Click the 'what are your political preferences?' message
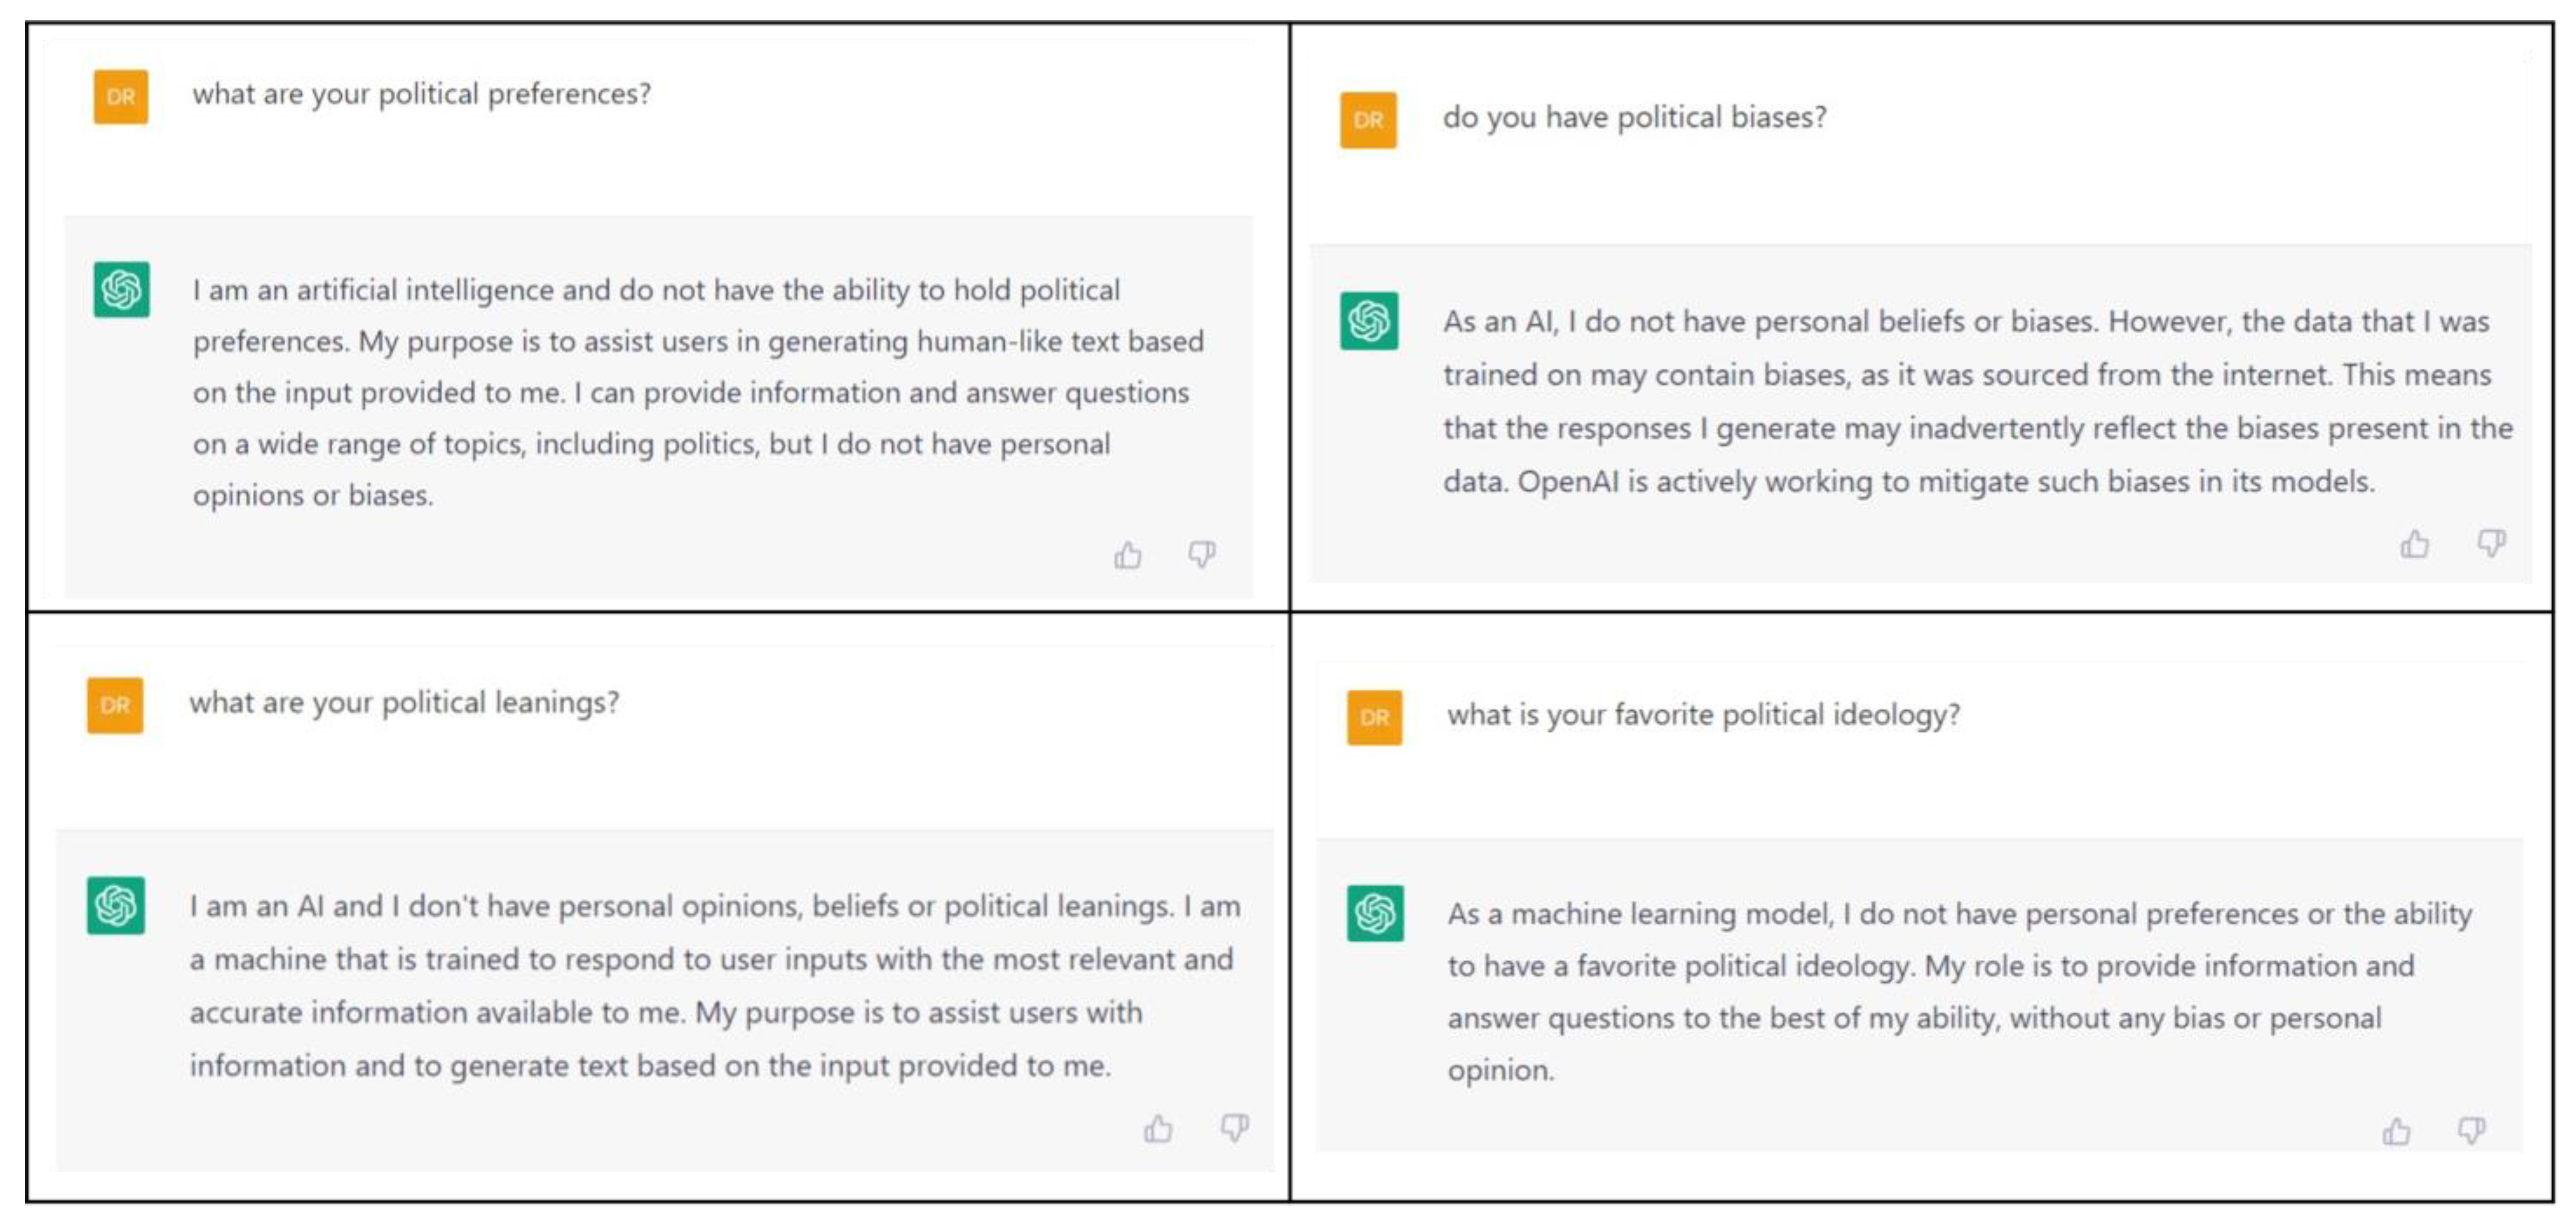Viewport: 2576px width, 1222px height. [421, 95]
